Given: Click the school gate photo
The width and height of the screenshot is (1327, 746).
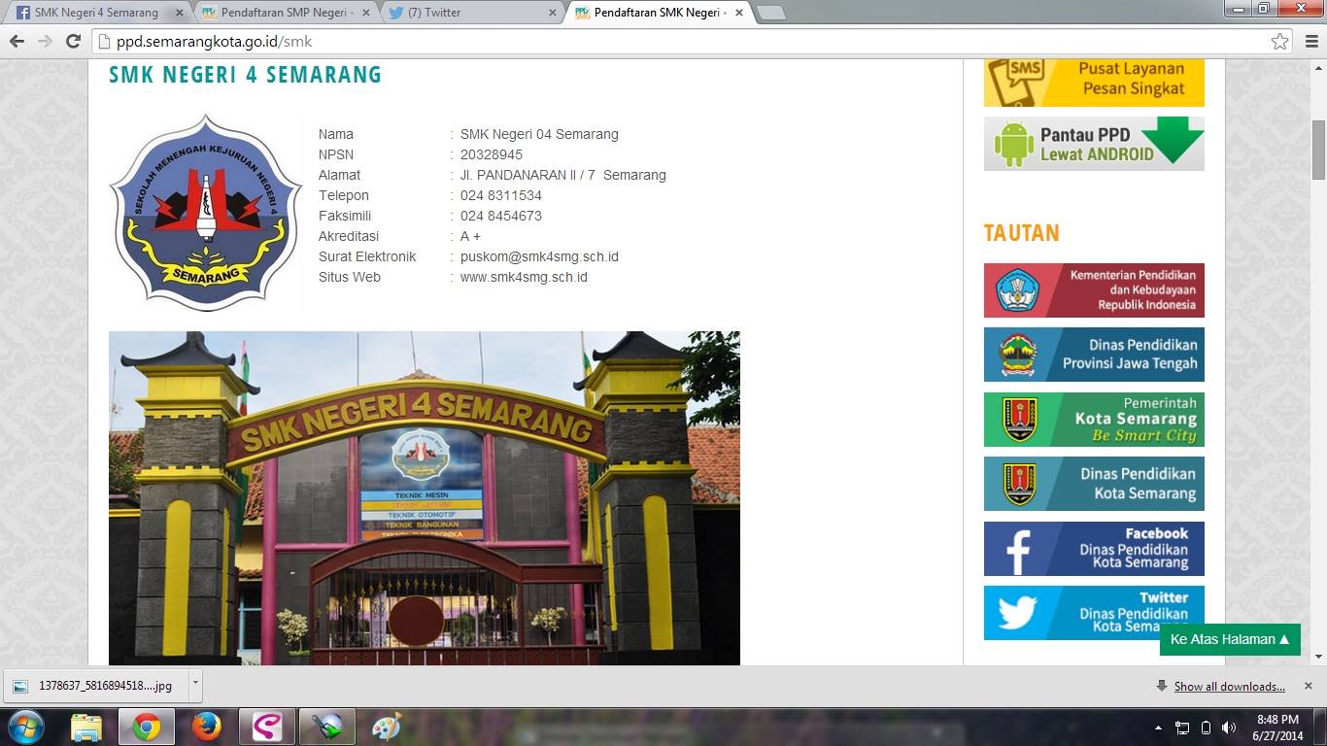Looking at the screenshot, I should 425,498.
